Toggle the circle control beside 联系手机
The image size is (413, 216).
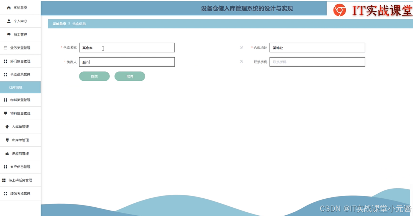tap(241, 62)
